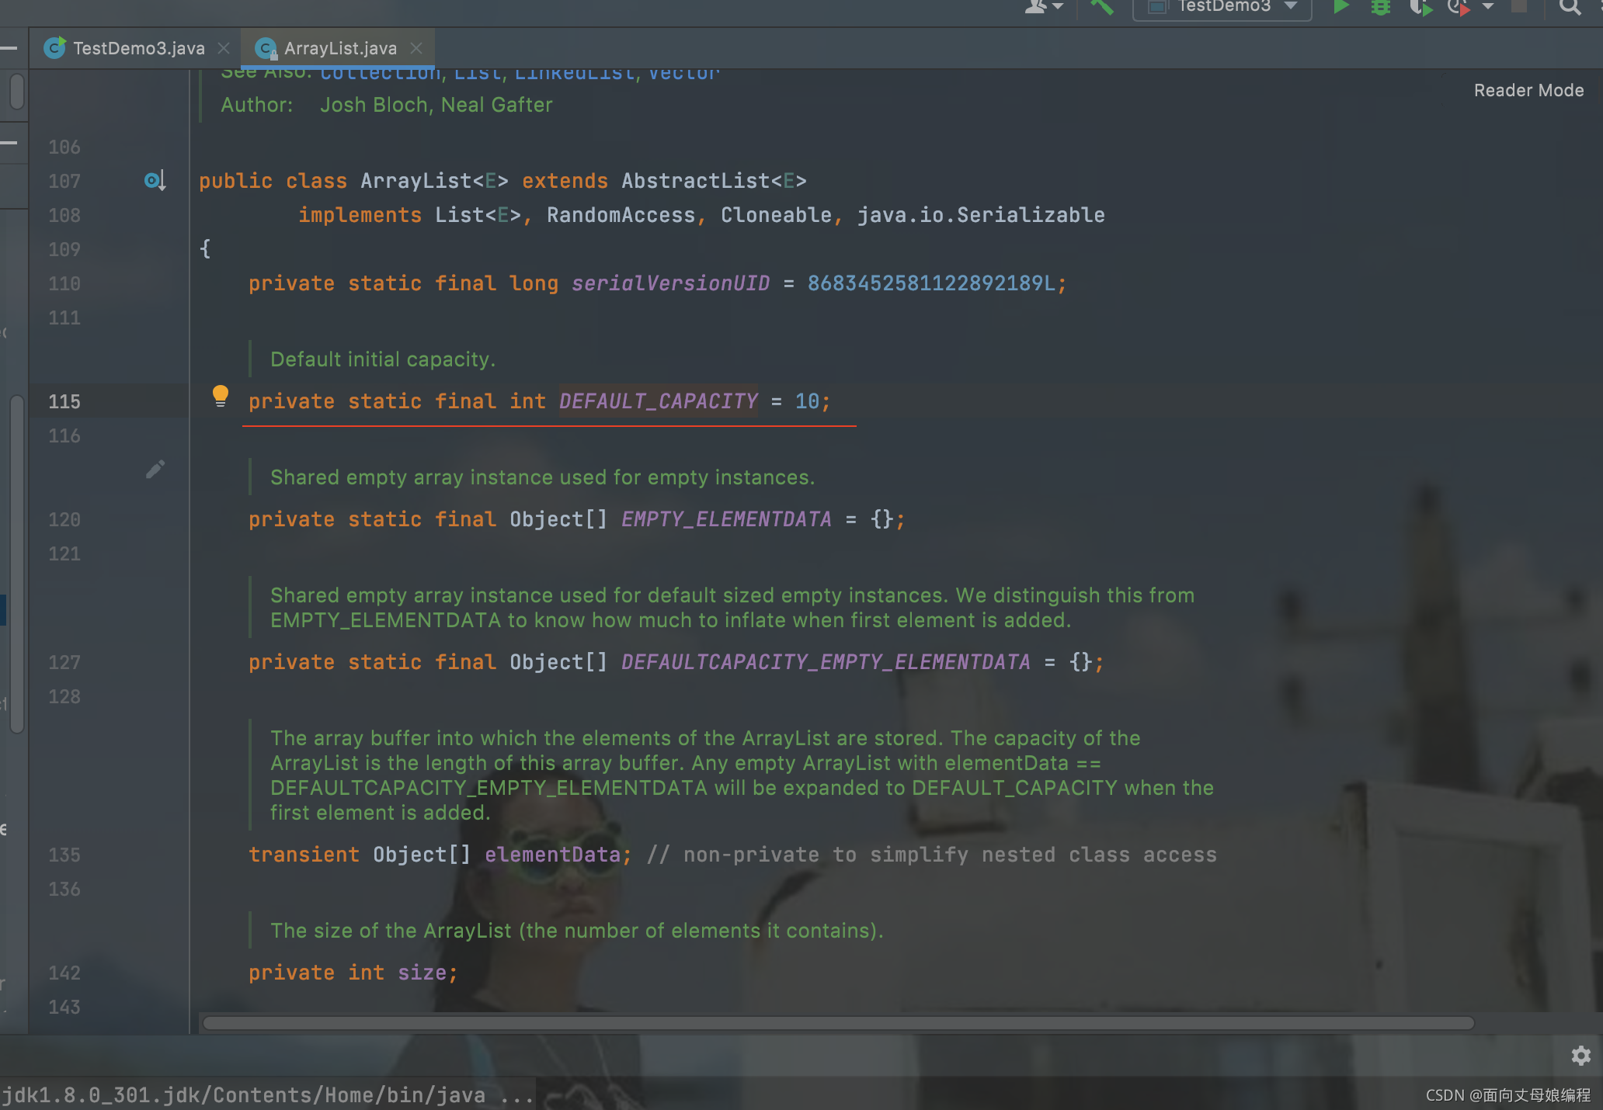Click the horizontal editor scrollbar
The image size is (1603, 1110).
[x=837, y=1023]
